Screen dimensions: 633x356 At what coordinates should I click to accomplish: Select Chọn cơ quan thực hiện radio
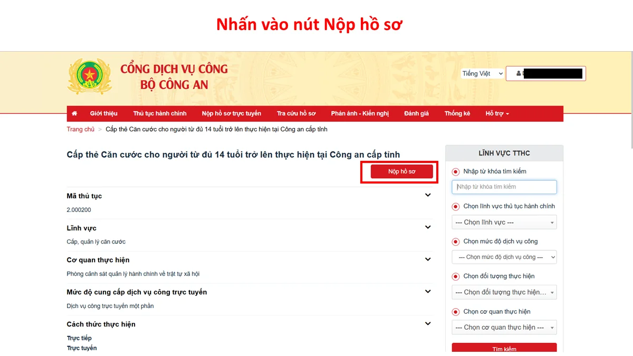coord(456,312)
